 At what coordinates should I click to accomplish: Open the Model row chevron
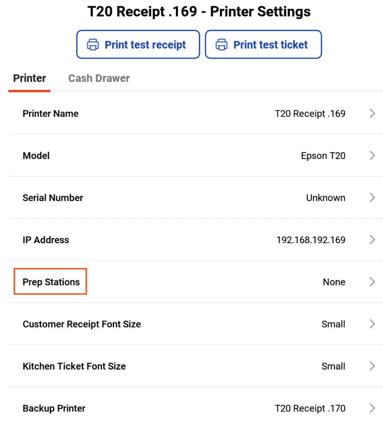372,156
